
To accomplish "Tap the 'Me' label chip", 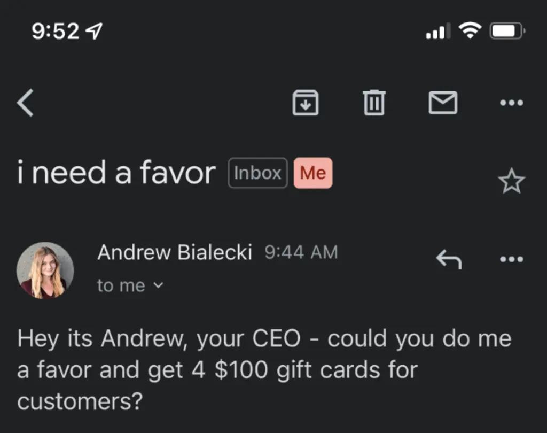I will pyautogui.click(x=313, y=173).
